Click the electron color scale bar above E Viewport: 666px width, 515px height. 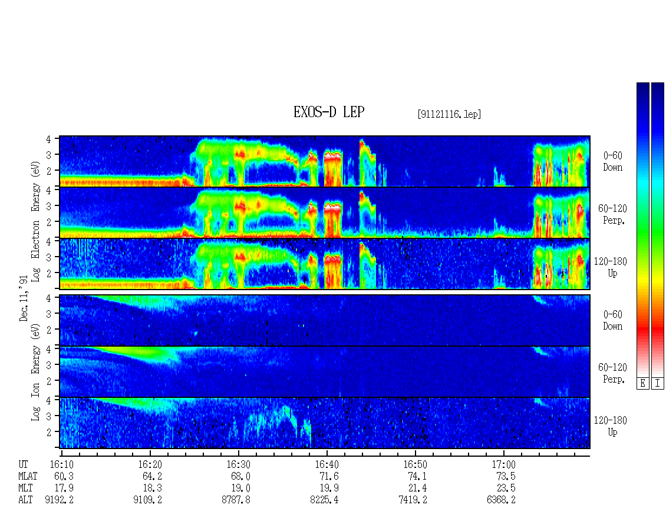pyautogui.click(x=642, y=230)
